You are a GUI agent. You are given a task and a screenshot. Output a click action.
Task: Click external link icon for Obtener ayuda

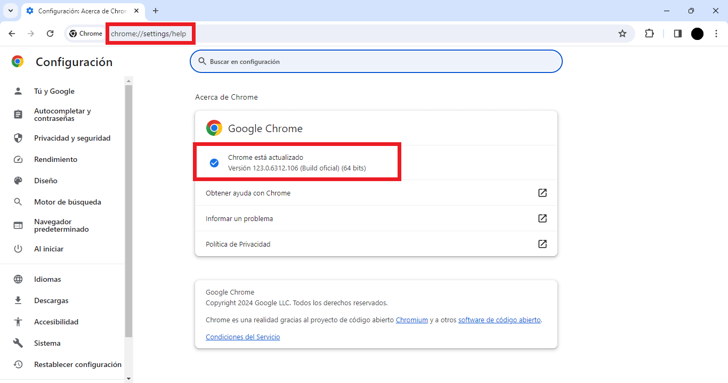click(x=543, y=193)
